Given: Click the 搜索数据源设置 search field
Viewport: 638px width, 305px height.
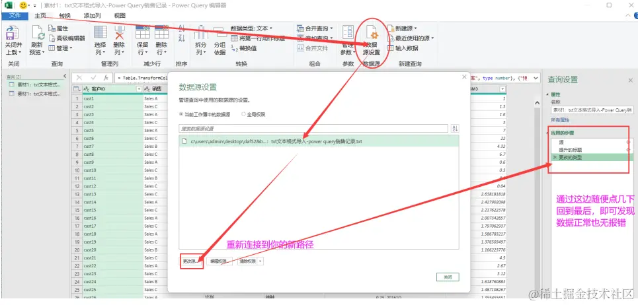Looking at the screenshot, I should [x=313, y=128].
